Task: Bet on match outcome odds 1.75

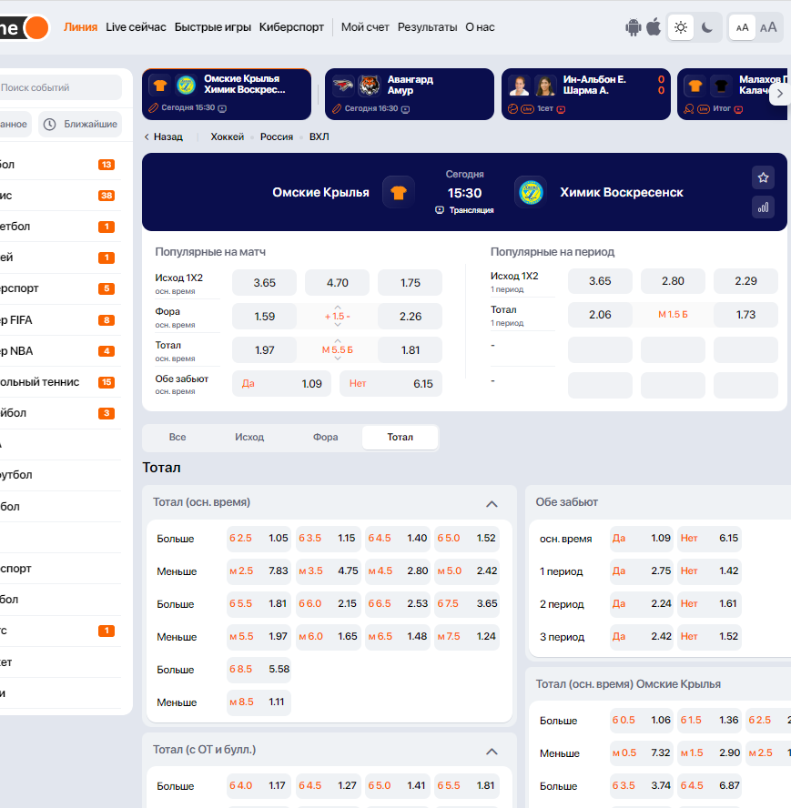Action: tap(410, 282)
